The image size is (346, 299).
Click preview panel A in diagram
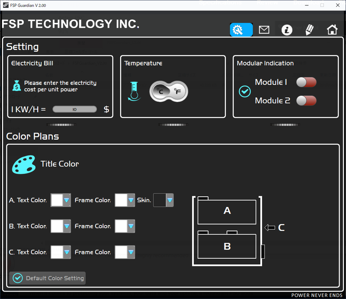coord(227,212)
